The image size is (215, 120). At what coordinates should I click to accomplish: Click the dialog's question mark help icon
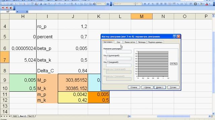[175, 36]
